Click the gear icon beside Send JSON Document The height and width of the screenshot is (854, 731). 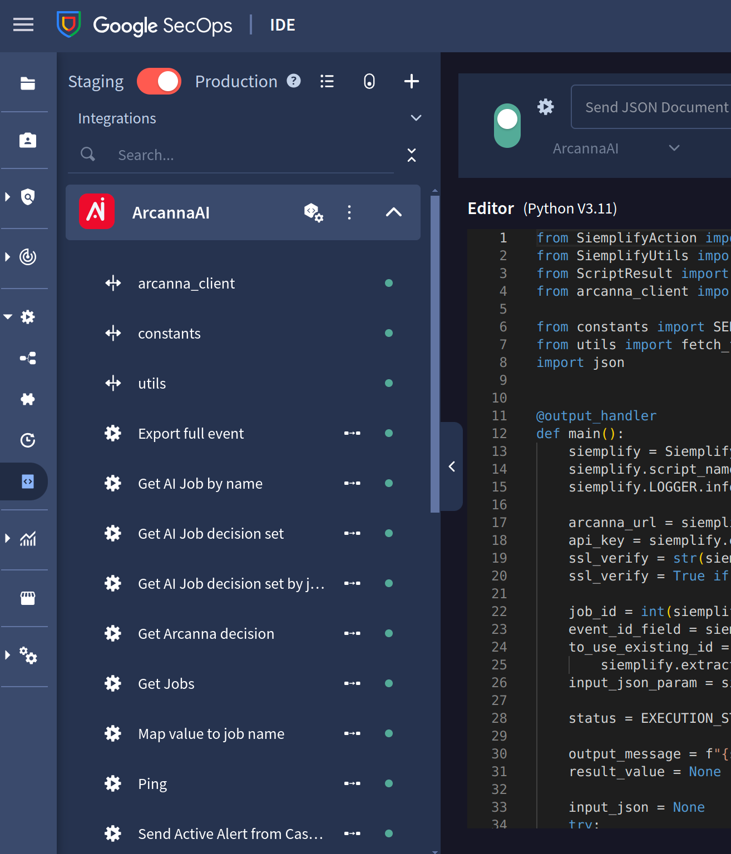(x=546, y=107)
